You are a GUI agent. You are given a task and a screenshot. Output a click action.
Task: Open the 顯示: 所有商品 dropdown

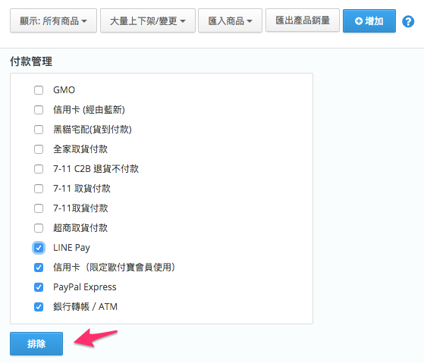(53, 20)
